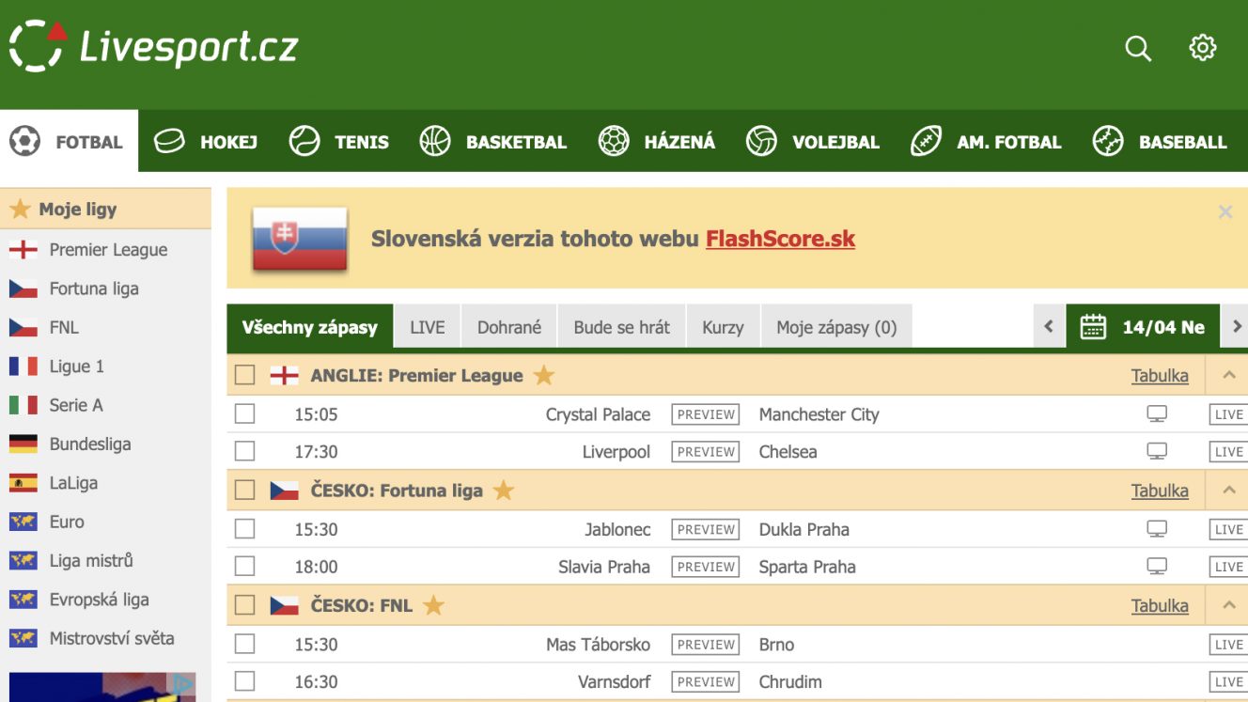Switch to the LIVE tab
This screenshot has height=702, width=1248.
pos(428,327)
